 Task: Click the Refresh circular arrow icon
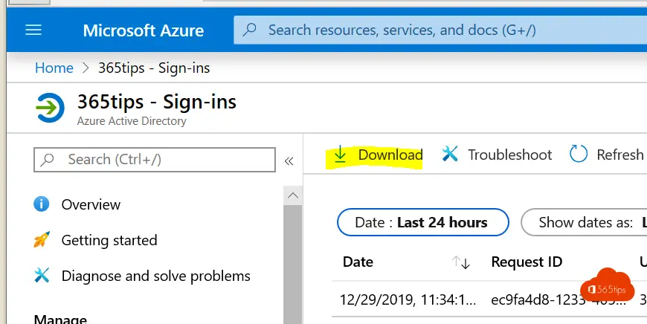579,154
